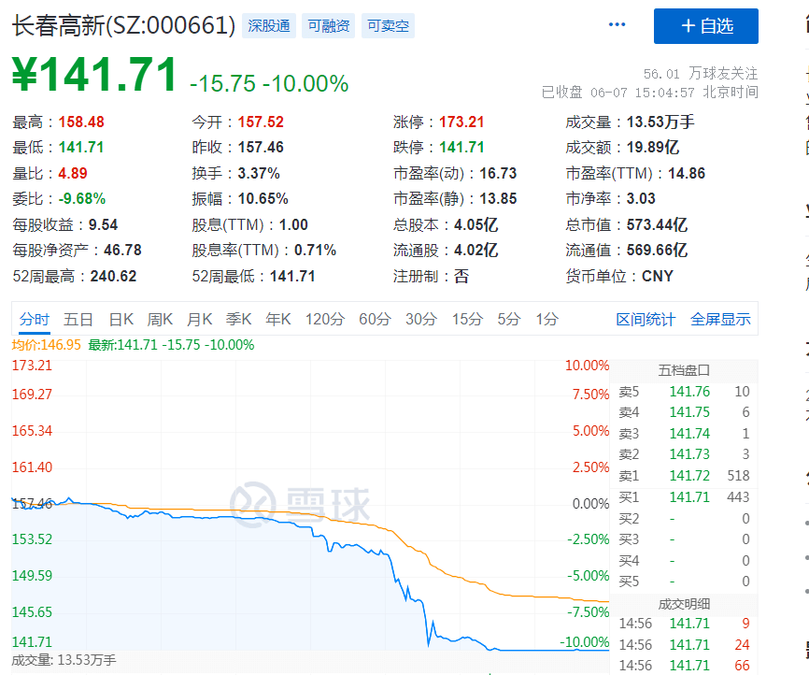Screen dimensions: 809x675
Task: Open the three-dot more options menu
Action: coord(617,24)
